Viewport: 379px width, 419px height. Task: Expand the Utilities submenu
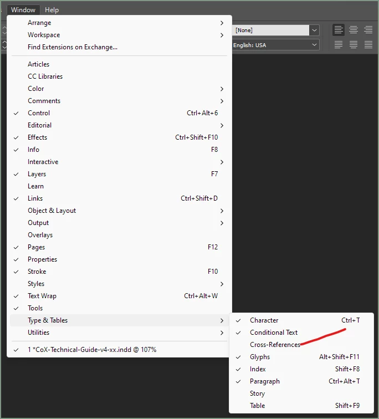tap(119, 333)
